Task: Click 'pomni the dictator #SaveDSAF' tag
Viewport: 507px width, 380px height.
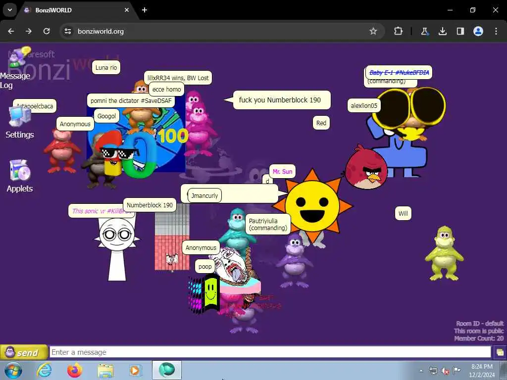Action: (131, 100)
